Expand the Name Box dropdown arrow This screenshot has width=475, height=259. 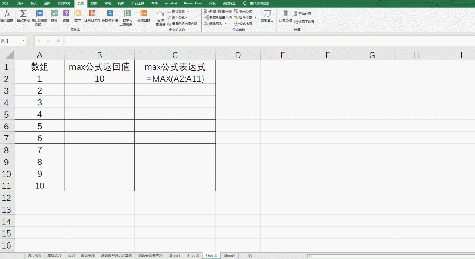(x=23, y=41)
